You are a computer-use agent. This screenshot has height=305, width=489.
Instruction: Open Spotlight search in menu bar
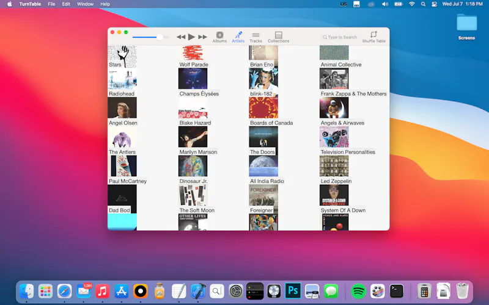click(x=423, y=4)
